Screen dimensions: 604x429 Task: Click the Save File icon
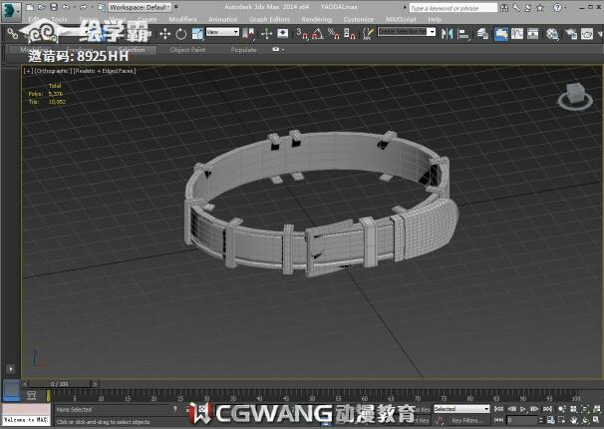click(x=54, y=7)
